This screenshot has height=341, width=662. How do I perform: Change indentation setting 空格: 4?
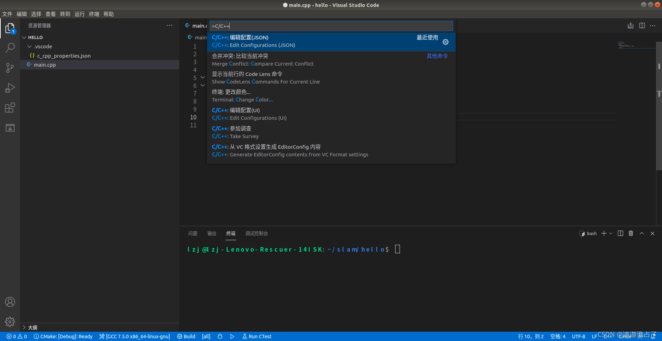(558, 337)
